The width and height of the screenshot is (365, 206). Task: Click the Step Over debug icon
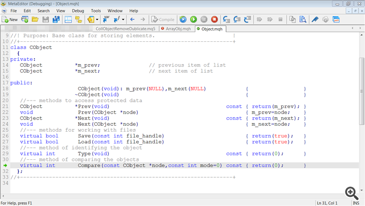click(237, 19)
